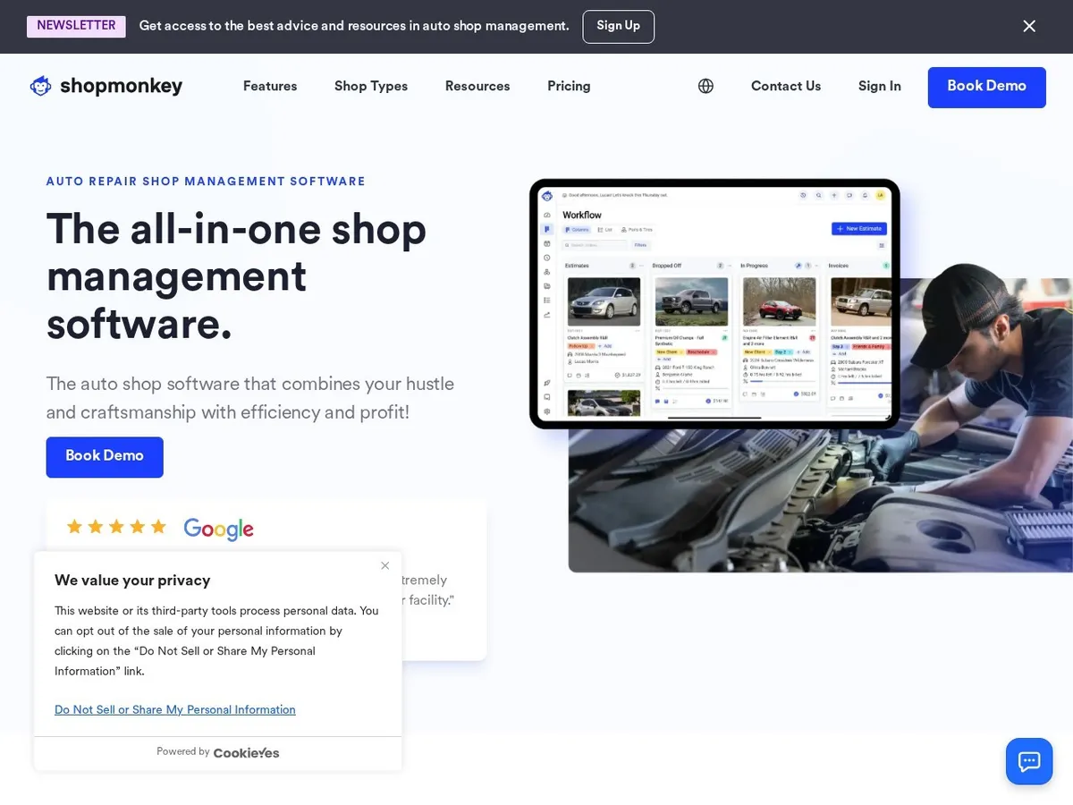This screenshot has width=1073, height=805.
Task: Open the live chat widget icon
Action: click(x=1029, y=761)
